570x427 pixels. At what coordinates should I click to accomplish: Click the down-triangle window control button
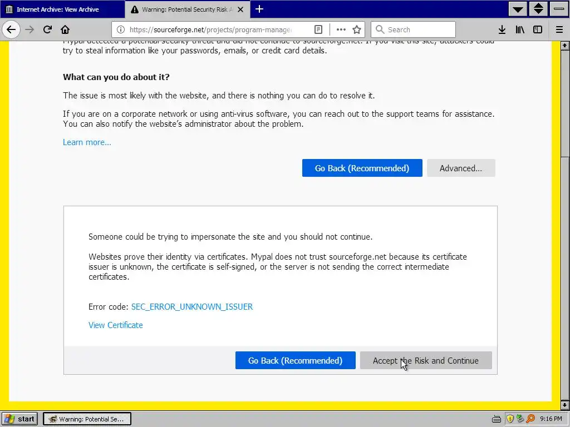tap(518, 9)
